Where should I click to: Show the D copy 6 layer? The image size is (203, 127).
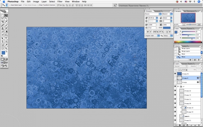[x=175, y=78]
